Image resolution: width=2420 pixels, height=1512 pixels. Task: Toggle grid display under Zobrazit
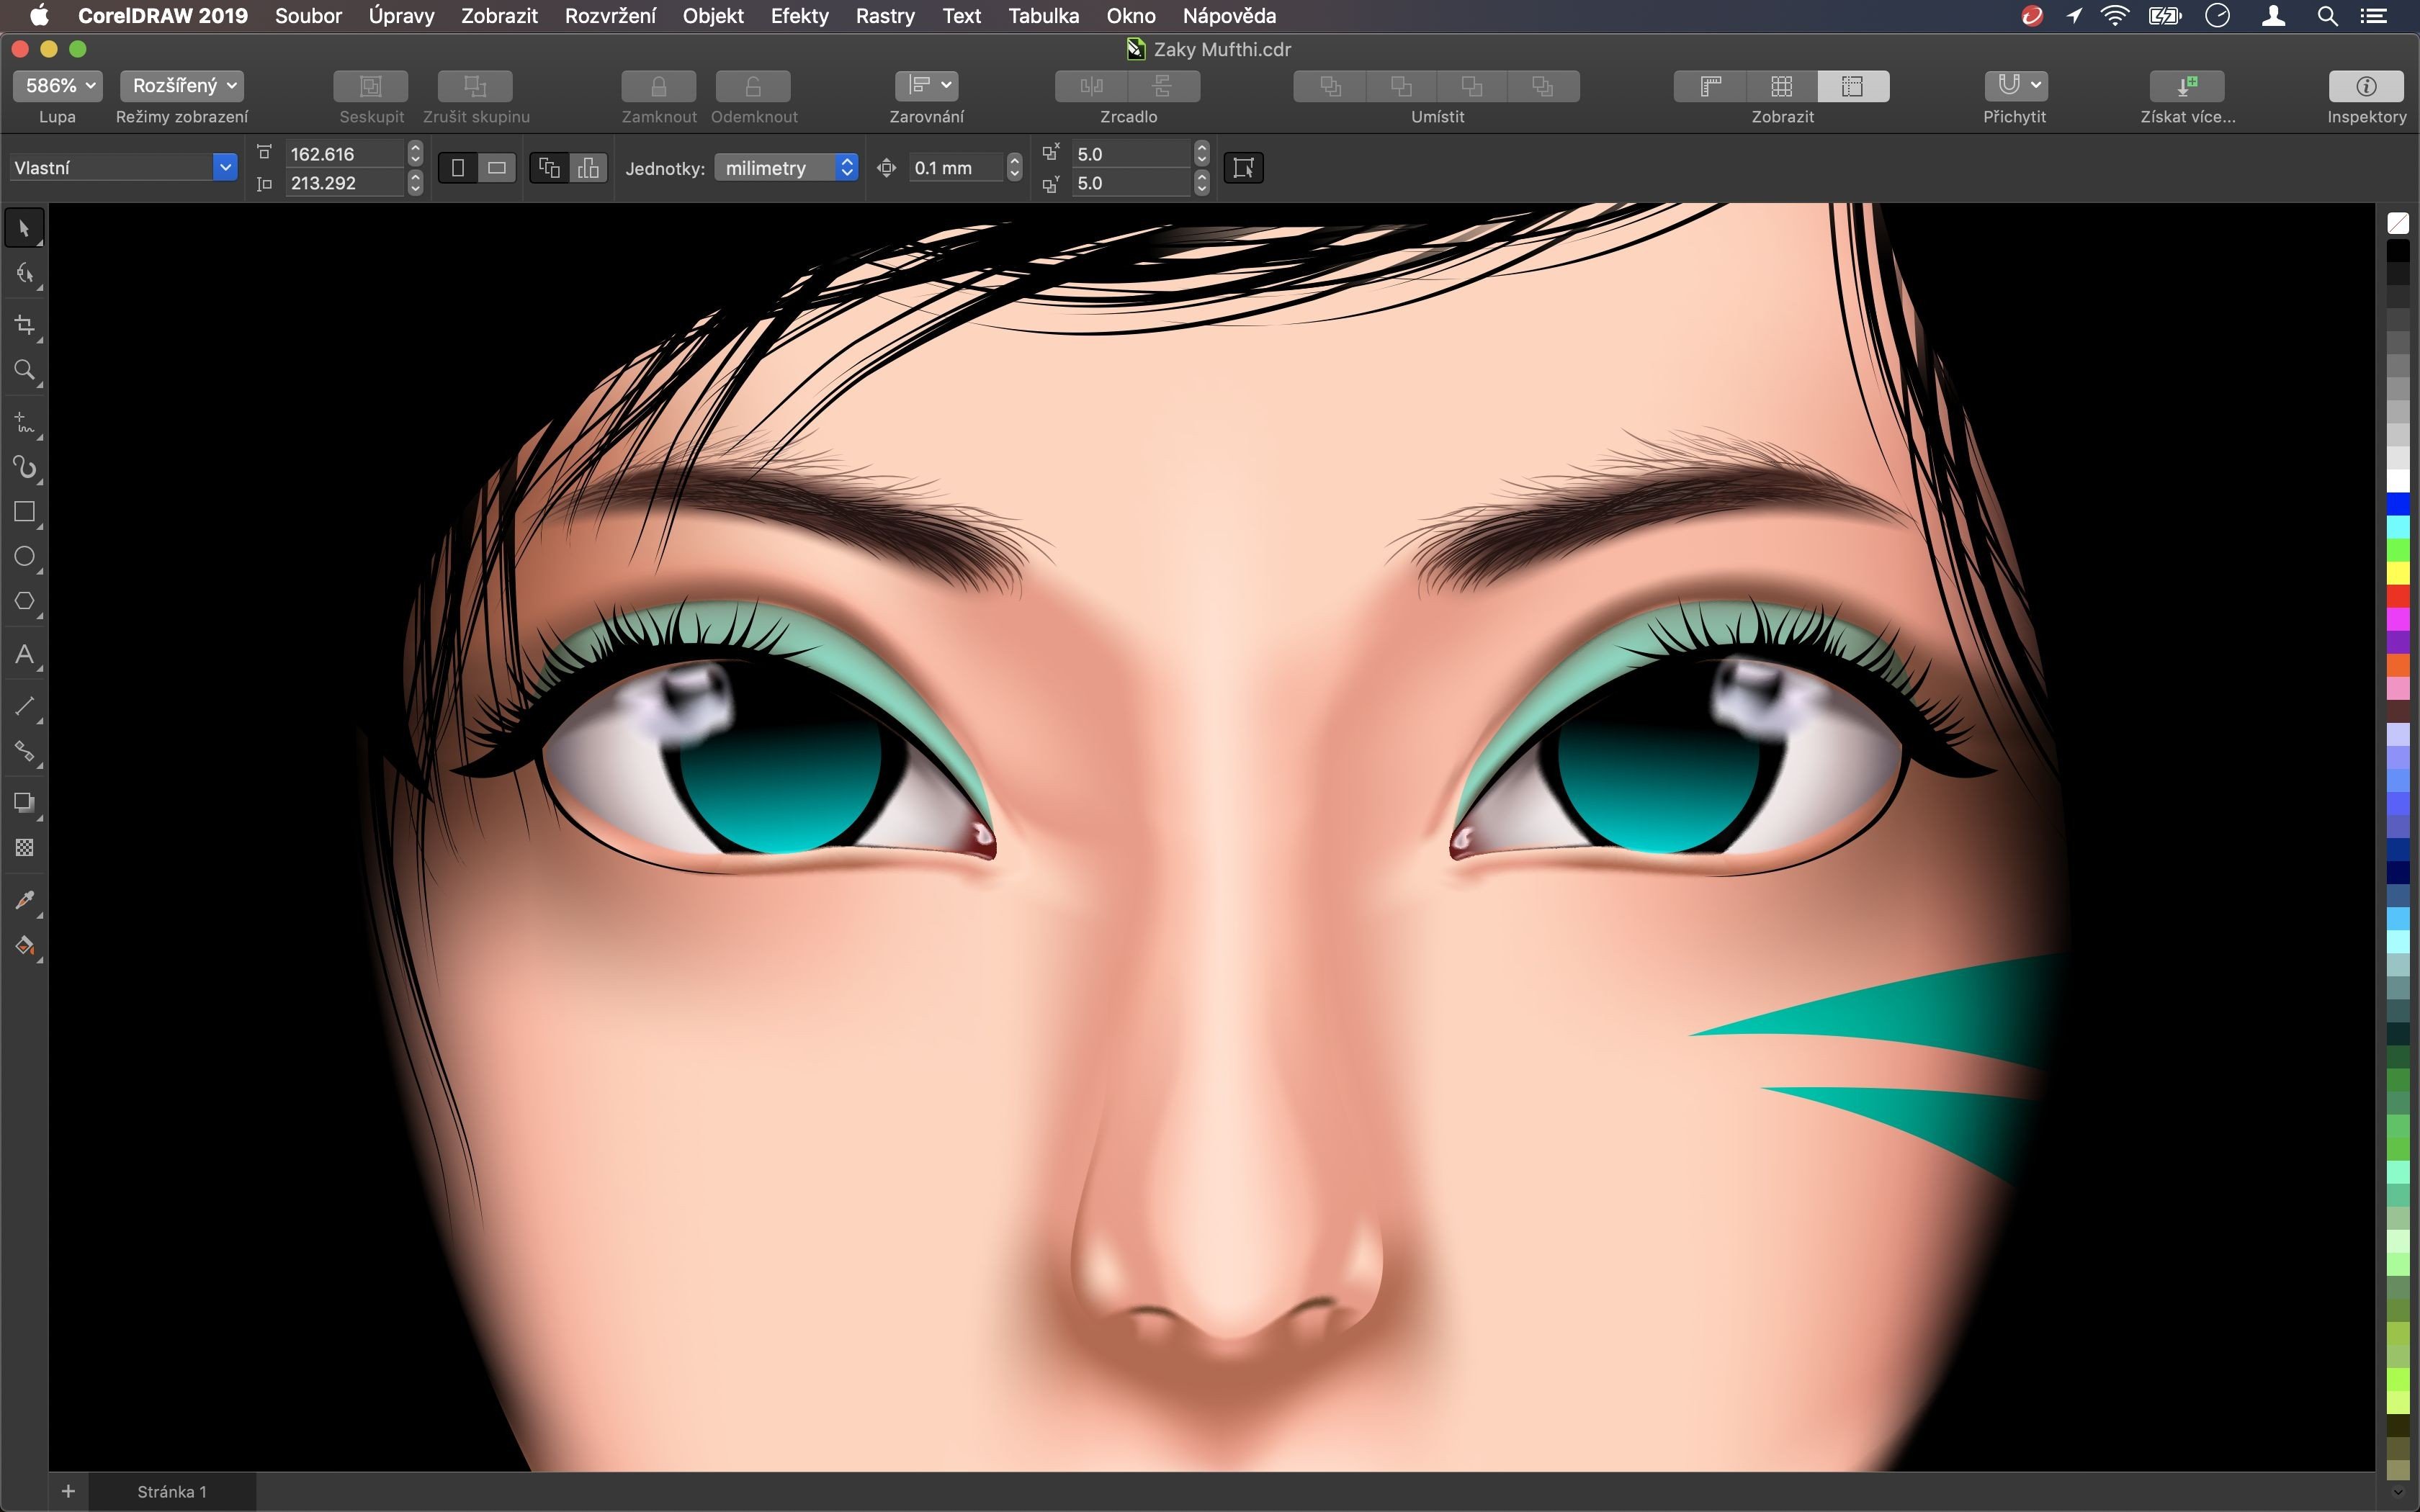(1781, 86)
